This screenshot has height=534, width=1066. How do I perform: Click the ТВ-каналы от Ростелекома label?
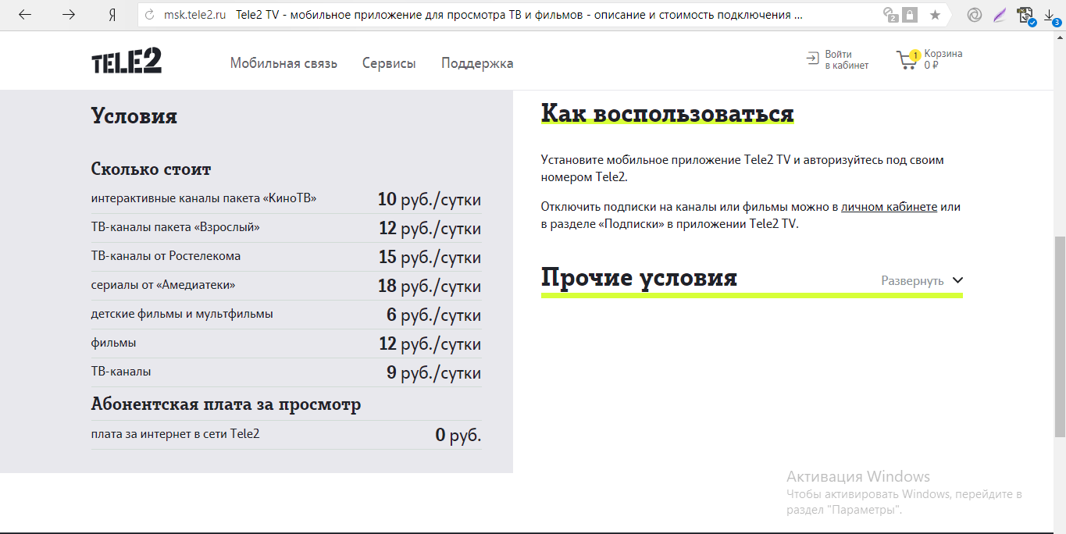pos(166,256)
